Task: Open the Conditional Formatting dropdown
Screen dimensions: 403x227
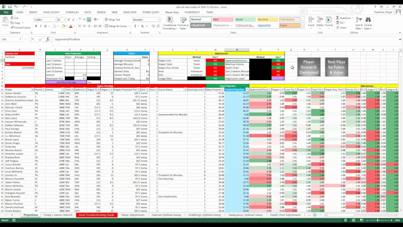Action: click(x=170, y=23)
